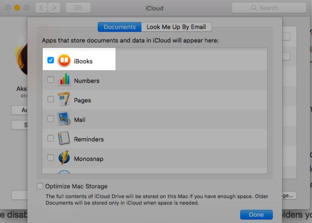Enable the Numbers checkbox
The image size is (312, 223).
[x=51, y=80]
